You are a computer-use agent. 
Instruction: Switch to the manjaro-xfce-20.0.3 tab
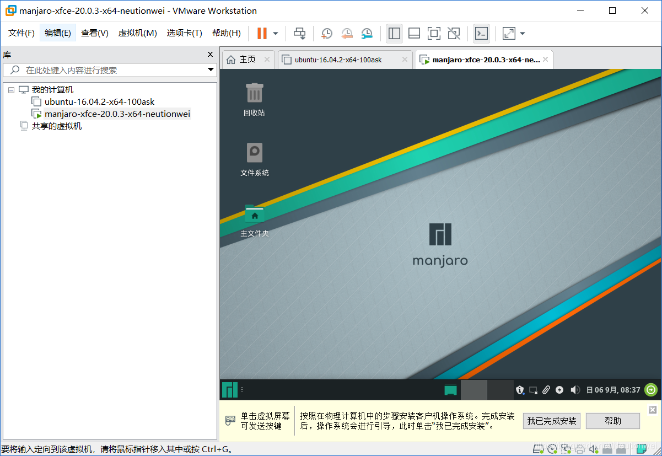[483, 60]
